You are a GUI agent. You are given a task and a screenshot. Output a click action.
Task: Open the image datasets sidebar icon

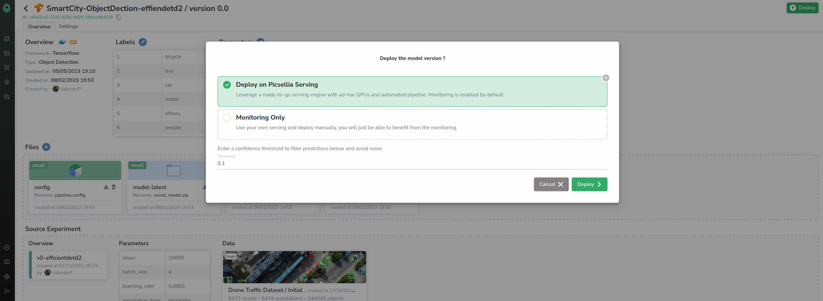pos(7,53)
